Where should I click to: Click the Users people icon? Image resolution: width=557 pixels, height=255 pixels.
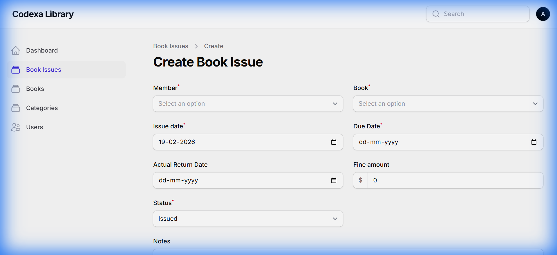[x=16, y=127]
